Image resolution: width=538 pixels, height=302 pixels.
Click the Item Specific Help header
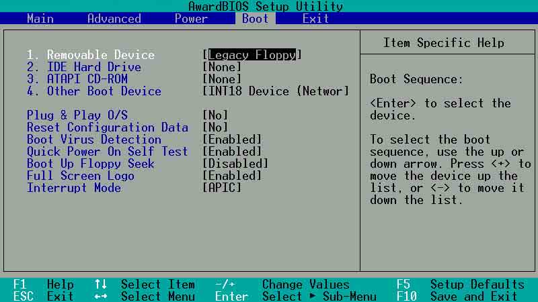(444, 43)
